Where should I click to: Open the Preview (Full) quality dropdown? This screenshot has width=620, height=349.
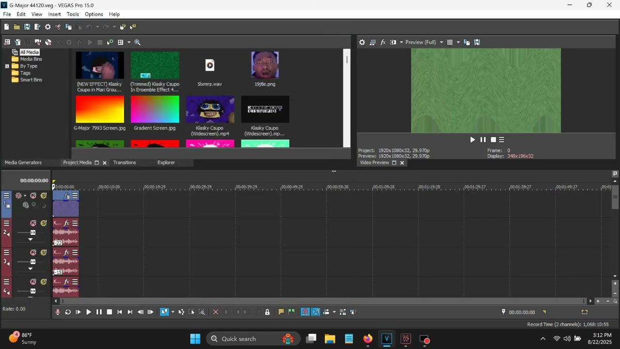pos(441,42)
